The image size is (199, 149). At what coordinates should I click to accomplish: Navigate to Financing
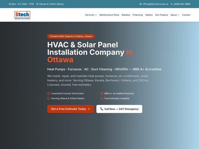[138, 15]
